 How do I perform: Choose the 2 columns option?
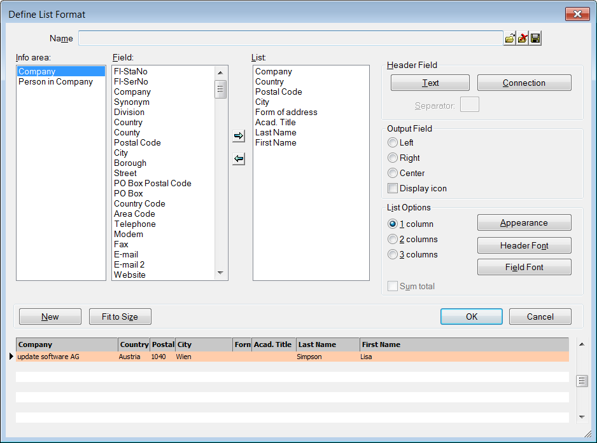pos(393,240)
